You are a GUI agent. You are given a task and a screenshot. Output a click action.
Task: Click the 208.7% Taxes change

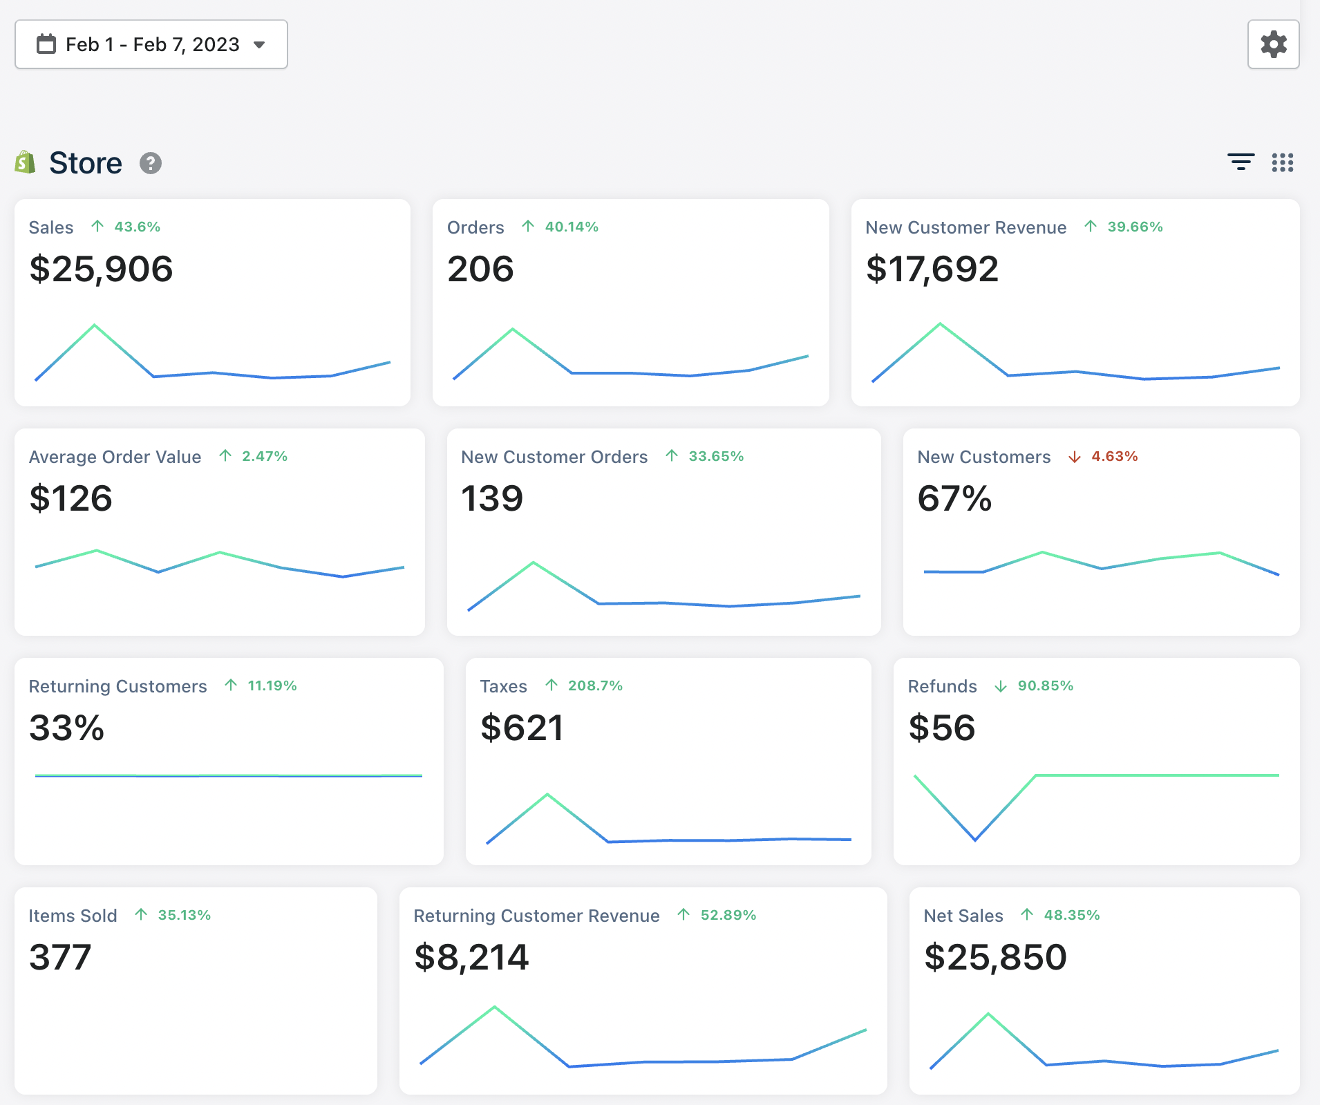coord(595,686)
